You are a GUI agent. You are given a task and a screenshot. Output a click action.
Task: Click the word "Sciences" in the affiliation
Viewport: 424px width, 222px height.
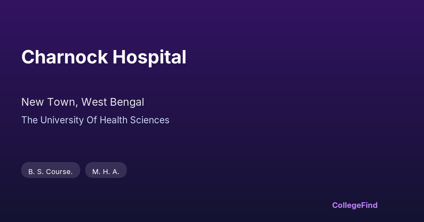pyautogui.click(x=150, y=120)
